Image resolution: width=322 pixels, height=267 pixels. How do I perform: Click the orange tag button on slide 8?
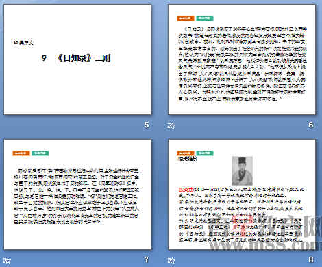(x=186, y=153)
